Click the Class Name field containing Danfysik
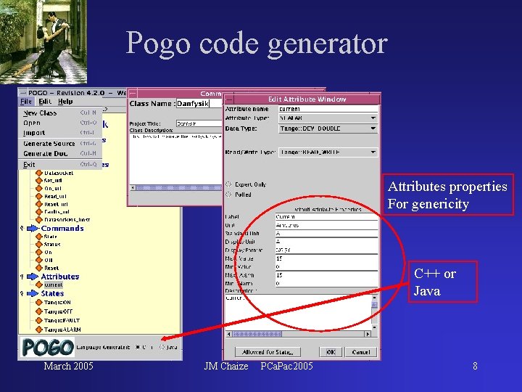Image resolution: width=522 pixels, height=392 pixels. click(199, 104)
